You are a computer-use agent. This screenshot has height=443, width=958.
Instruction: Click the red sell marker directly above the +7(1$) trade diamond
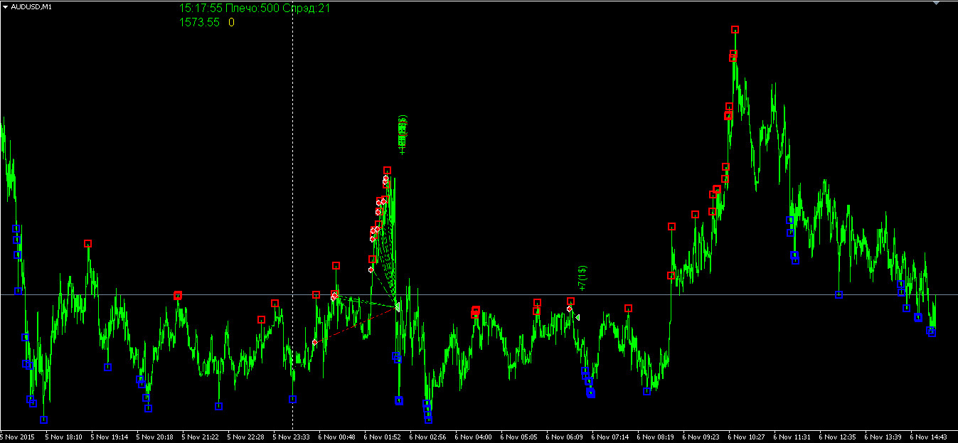click(570, 301)
